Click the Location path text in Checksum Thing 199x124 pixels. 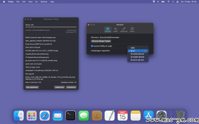37,30
